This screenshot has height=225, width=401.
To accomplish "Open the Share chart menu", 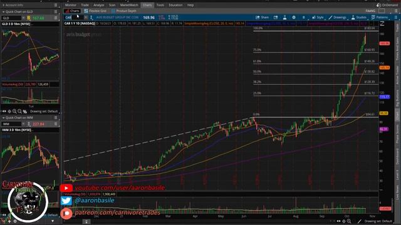I will [262, 17].
